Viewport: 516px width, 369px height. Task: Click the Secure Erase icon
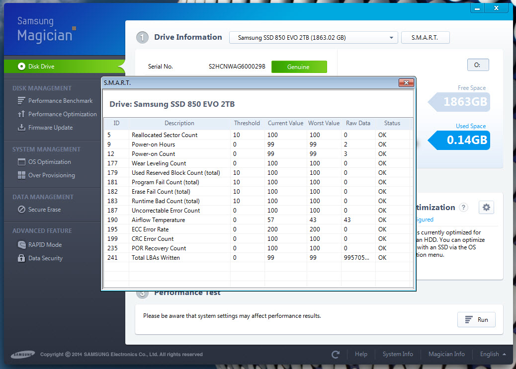[x=21, y=210]
